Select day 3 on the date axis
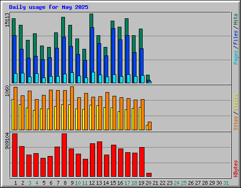This screenshot has width=241, height=188. 30,183
